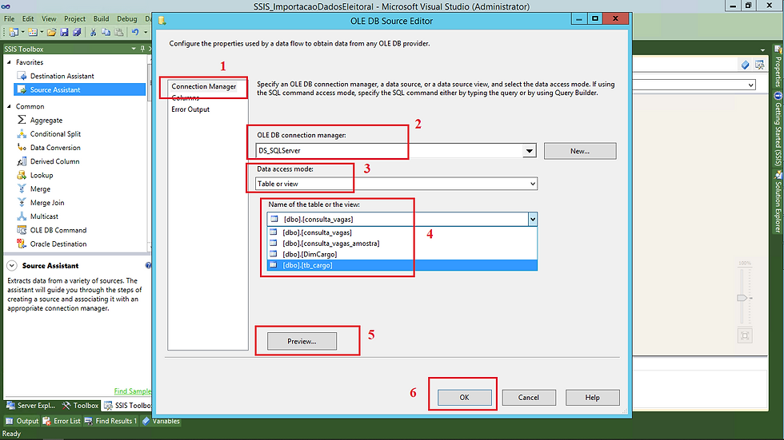Click the variables grid icon in designer toolbar
Viewport: 784px width, 440px height.
[x=759, y=65]
